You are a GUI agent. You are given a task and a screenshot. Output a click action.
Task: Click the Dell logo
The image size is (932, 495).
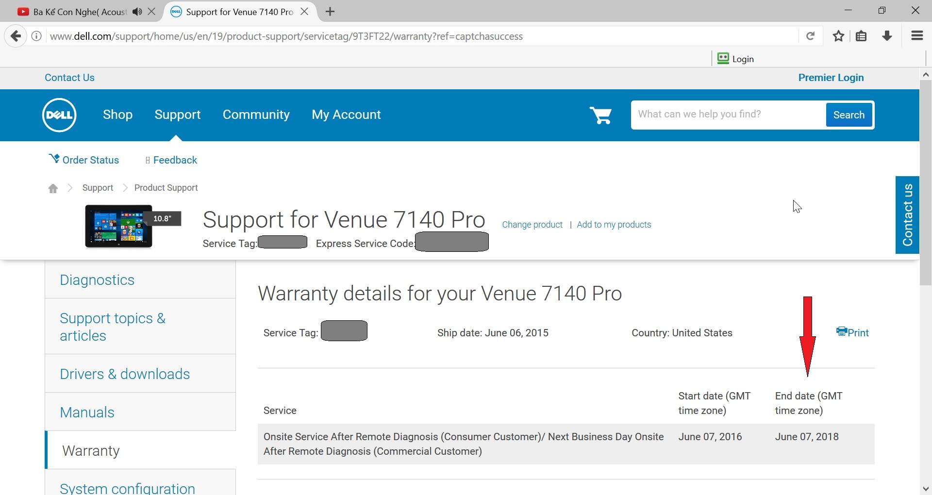pos(59,115)
